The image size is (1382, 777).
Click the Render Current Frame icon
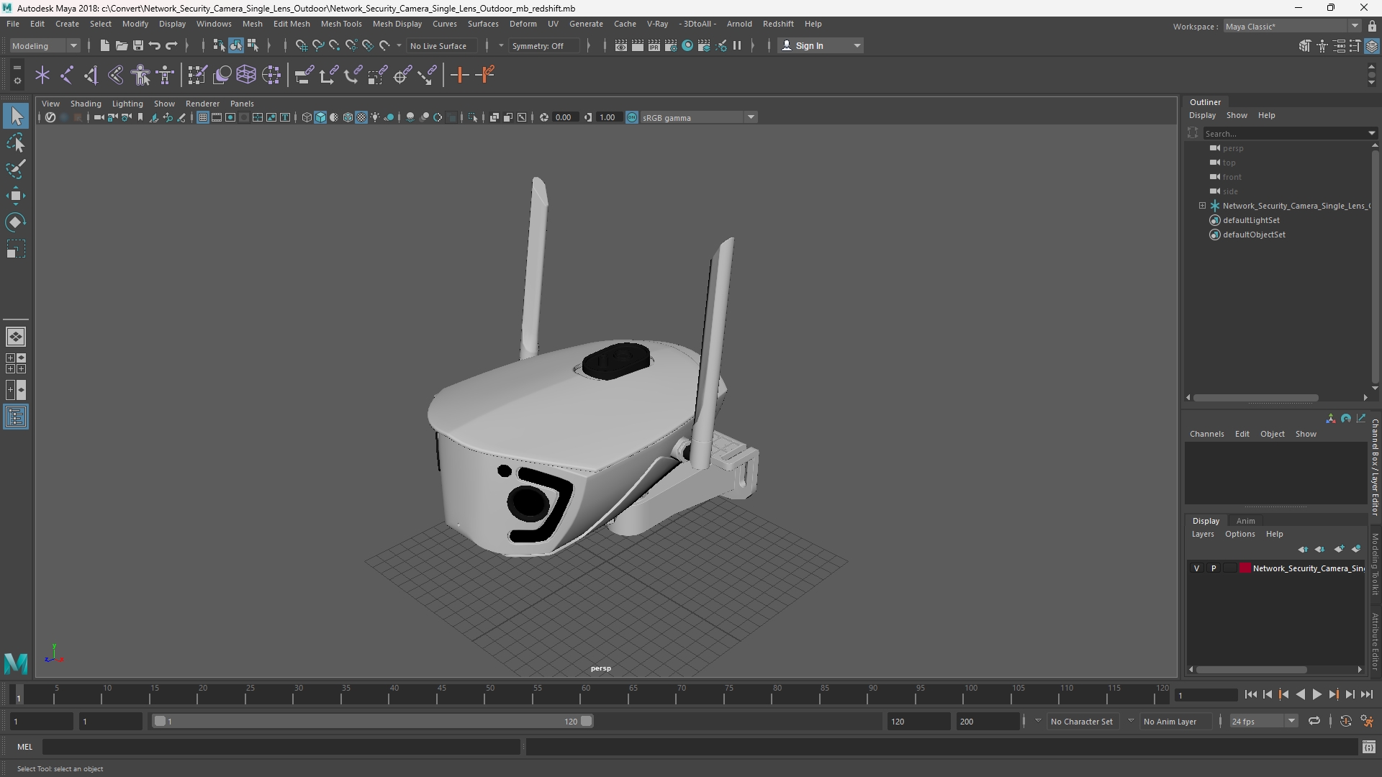pos(637,45)
